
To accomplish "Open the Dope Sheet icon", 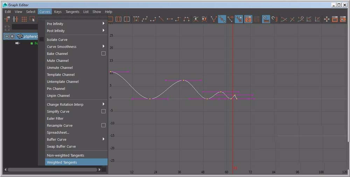I will click(335, 19).
